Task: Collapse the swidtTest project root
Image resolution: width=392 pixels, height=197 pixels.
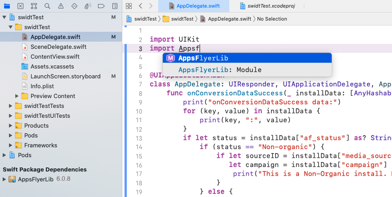Action: coord(4,17)
